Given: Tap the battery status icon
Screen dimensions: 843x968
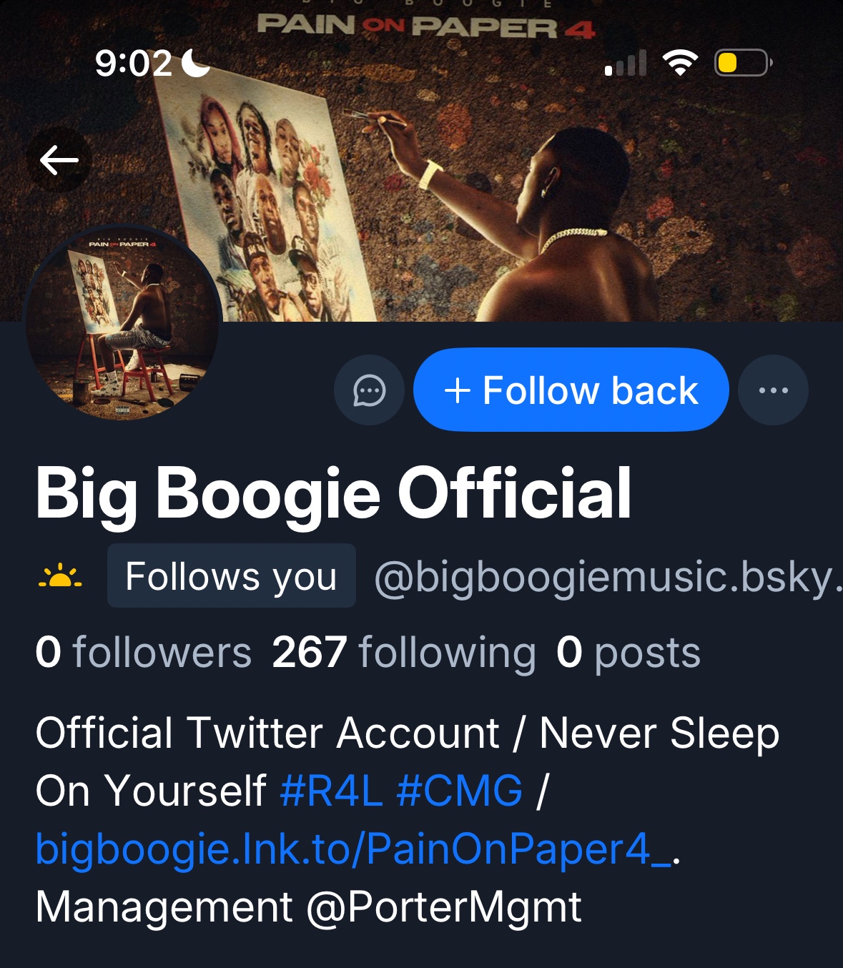Looking at the screenshot, I should pyautogui.click(x=742, y=63).
